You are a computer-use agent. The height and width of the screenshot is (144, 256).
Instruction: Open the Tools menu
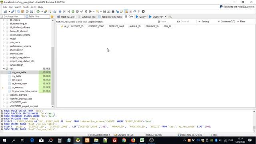[x=26, y=7]
